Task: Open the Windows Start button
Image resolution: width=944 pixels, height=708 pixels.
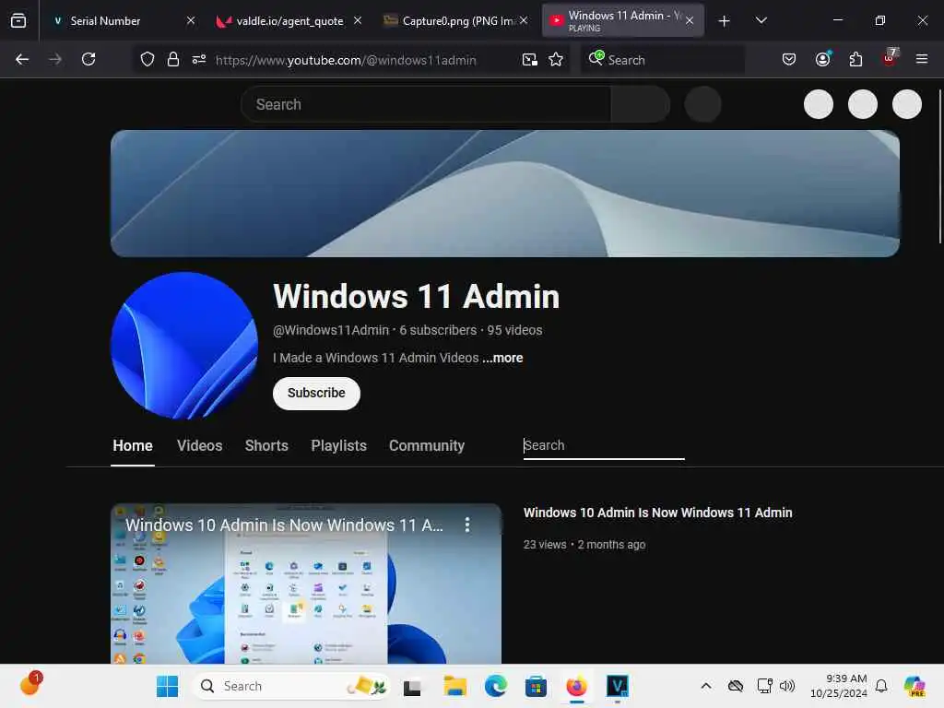Action: [167, 686]
